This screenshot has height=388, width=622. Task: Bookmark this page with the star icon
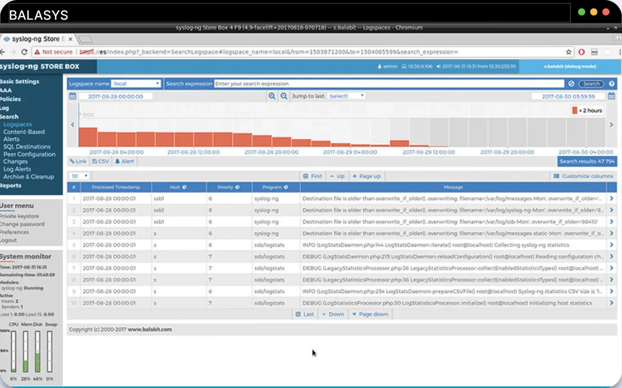pyautogui.click(x=569, y=52)
